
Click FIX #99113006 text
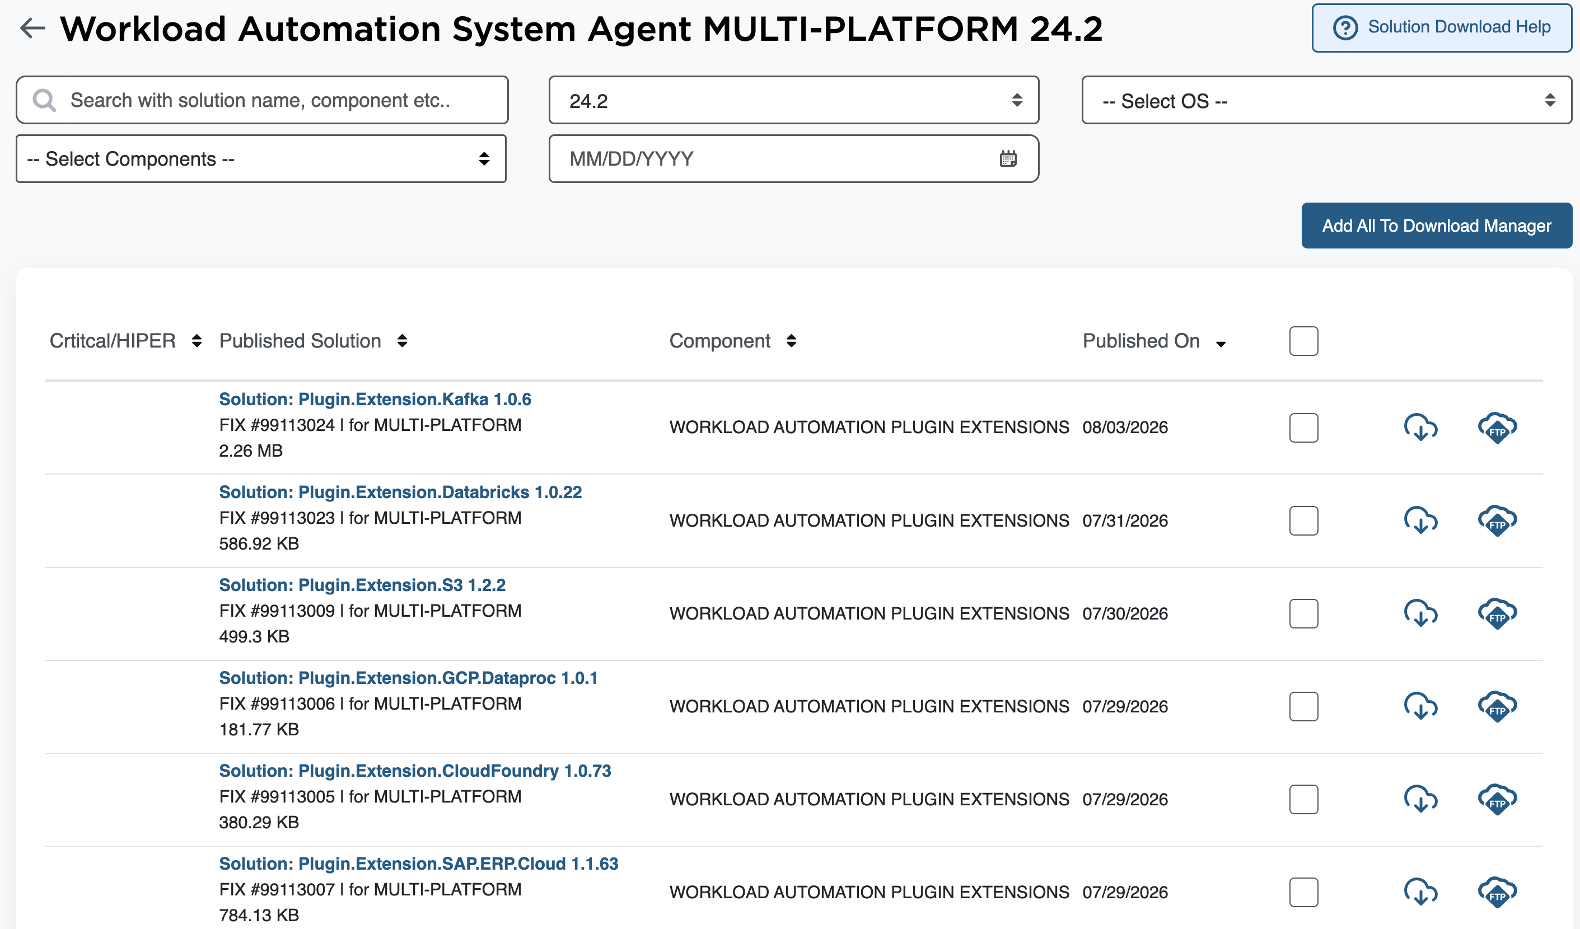point(277,703)
